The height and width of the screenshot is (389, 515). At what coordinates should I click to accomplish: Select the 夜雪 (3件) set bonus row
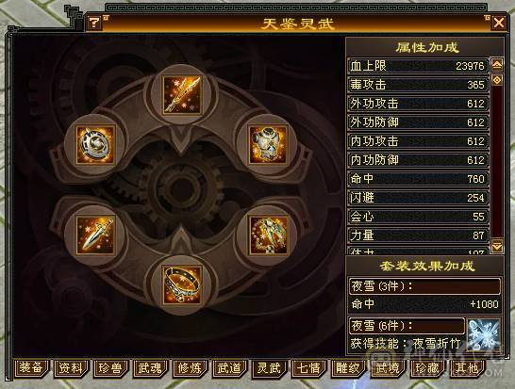424,286
